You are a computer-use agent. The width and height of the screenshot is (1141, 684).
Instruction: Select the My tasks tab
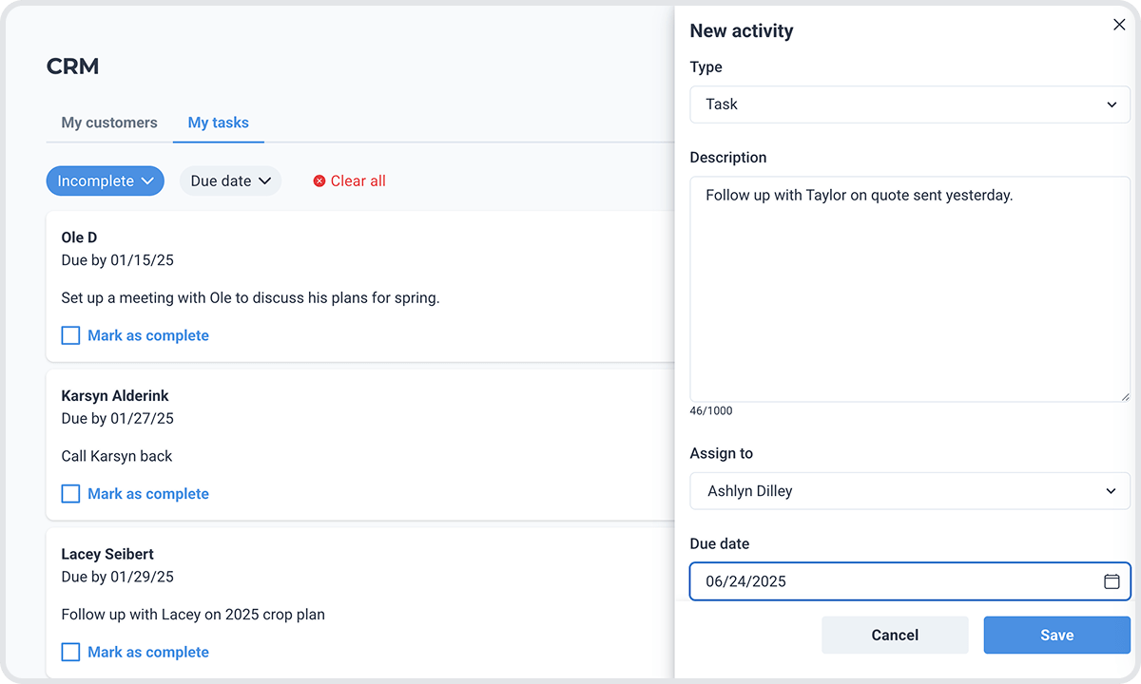pyautogui.click(x=218, y=123)
